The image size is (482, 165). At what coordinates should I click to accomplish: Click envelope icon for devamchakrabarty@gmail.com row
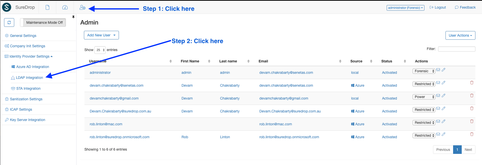click(438, 96)
